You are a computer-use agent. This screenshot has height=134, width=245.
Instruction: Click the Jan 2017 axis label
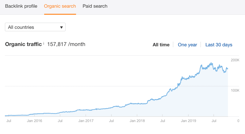(86, 121)
